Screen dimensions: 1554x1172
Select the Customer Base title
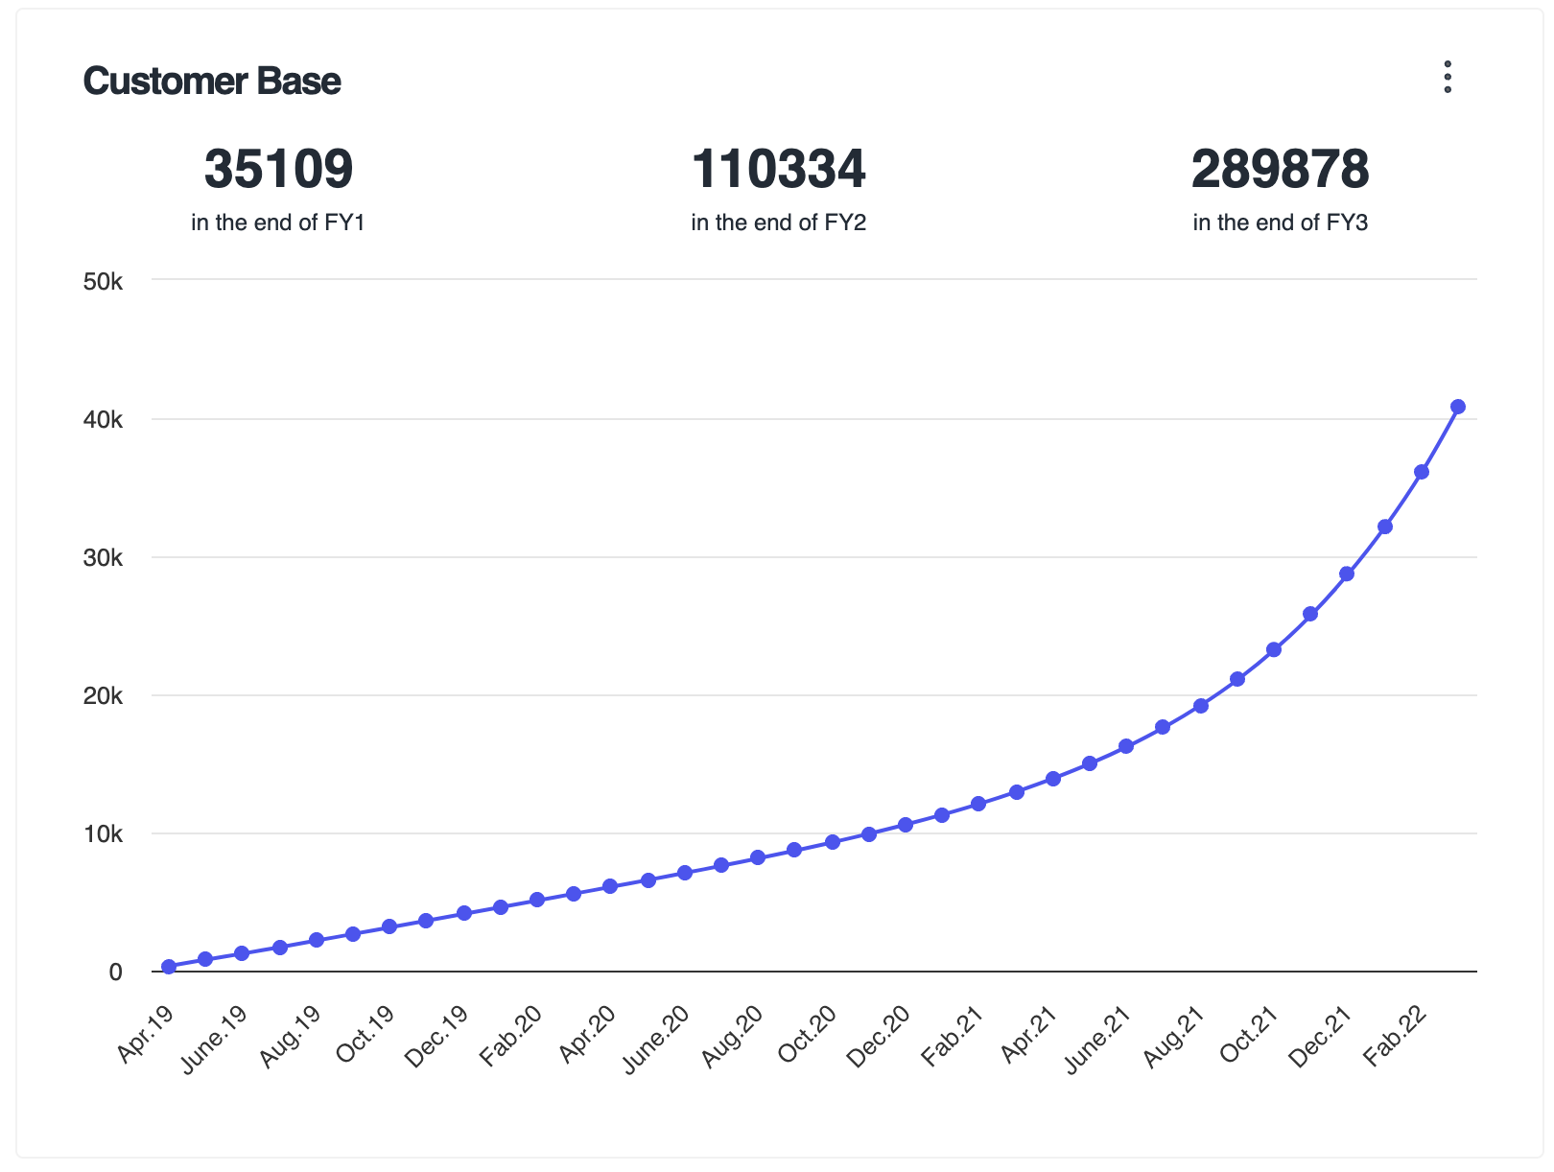tap(213, 82)
